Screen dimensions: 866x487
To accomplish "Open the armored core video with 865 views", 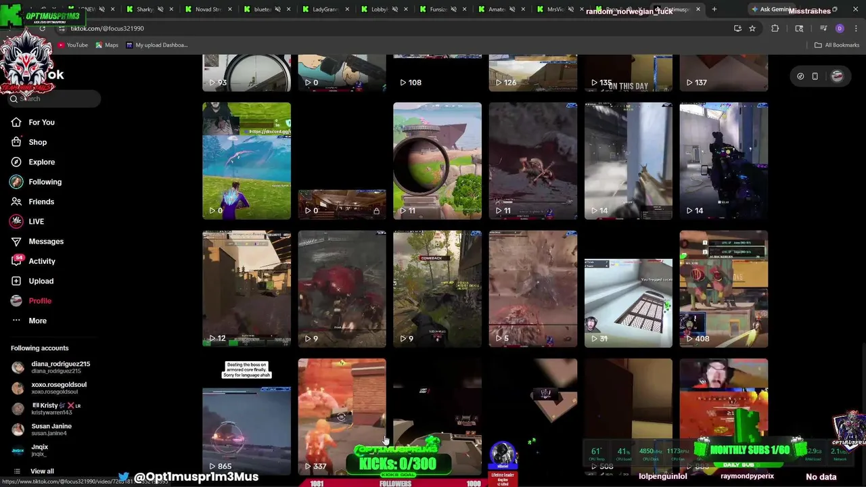I will 246,417.
